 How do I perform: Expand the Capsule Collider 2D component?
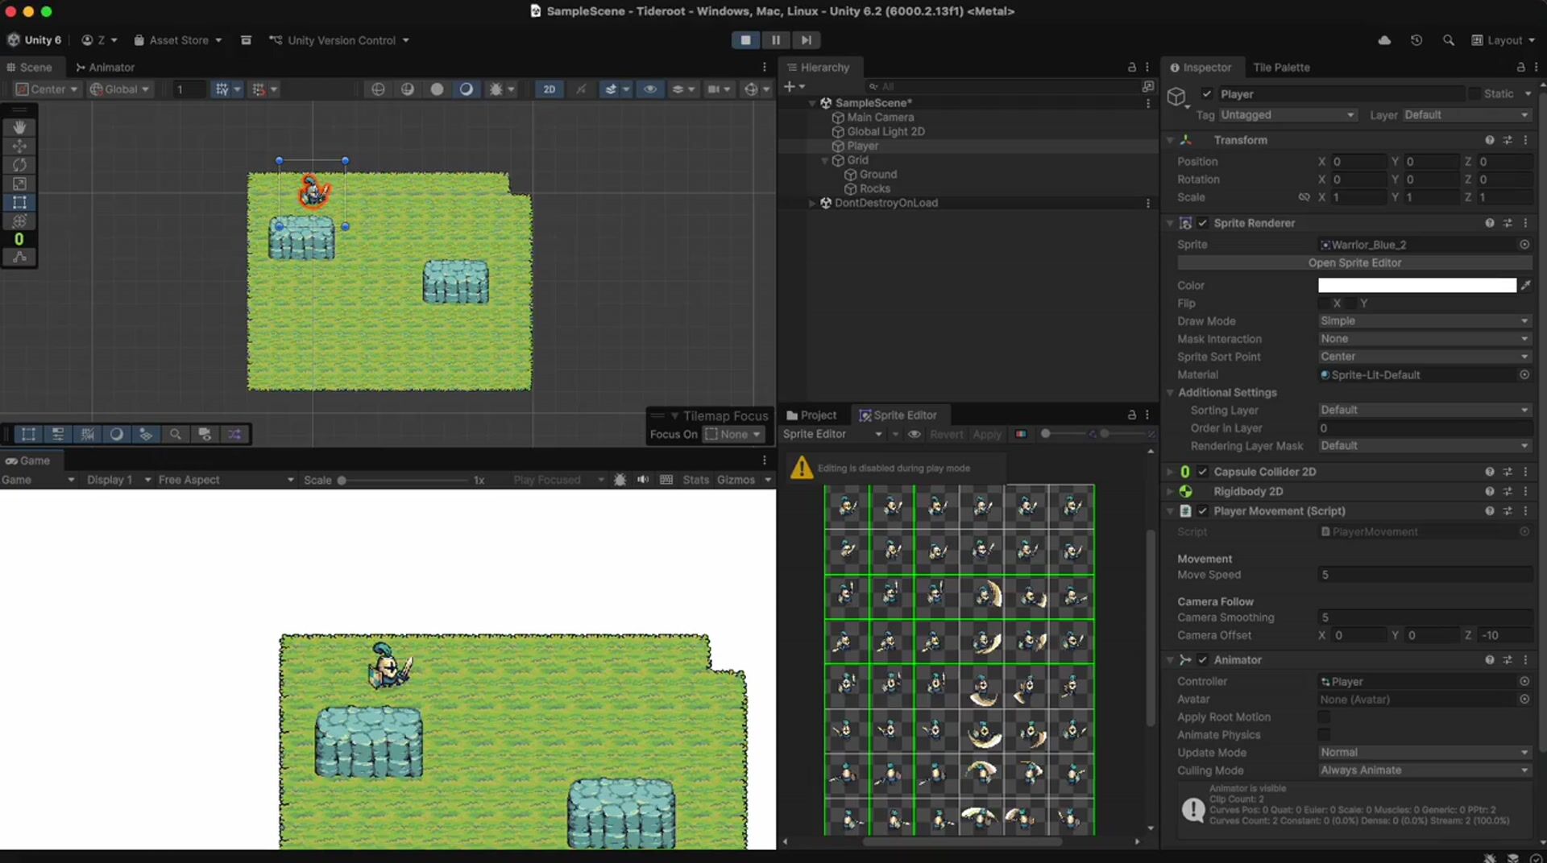pos(1170,472)
